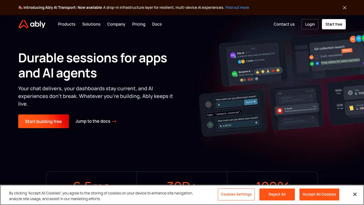Click the Draft newsletter checkbox in the illustration
This screenshot has width=364, height=205.
point(317,57)
